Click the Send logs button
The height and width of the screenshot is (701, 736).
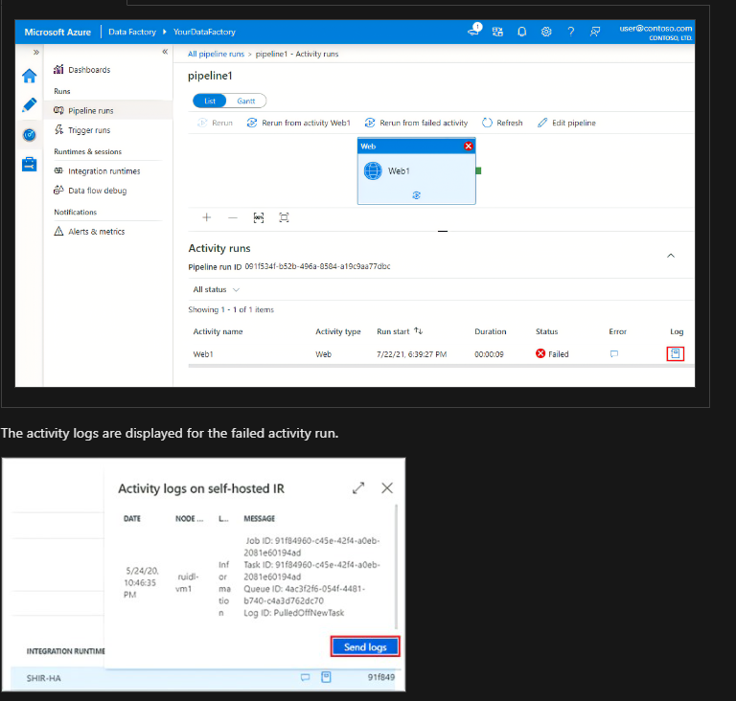(365, 646)
